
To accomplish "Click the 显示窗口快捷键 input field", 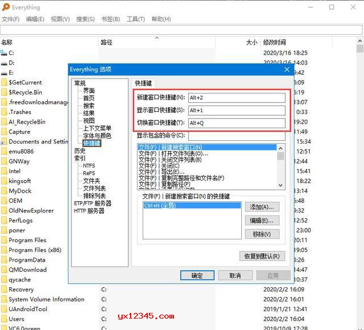I will (x=237, y=111).
